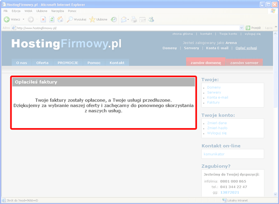Image resolution: width=279 pixels, height=204 pixels.
Task: Click the HostingFirmowy.pl logo
Action: click(66, 44)
